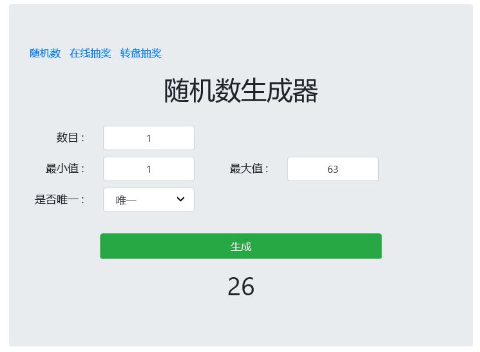Click the value 1 inside 最小值 box
The height and width of the screenshot is (352, 480).
pos(149,169)
